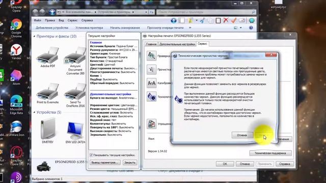Open the view options dropdown arrow
The image size is (326, 183).
[241, 28]
